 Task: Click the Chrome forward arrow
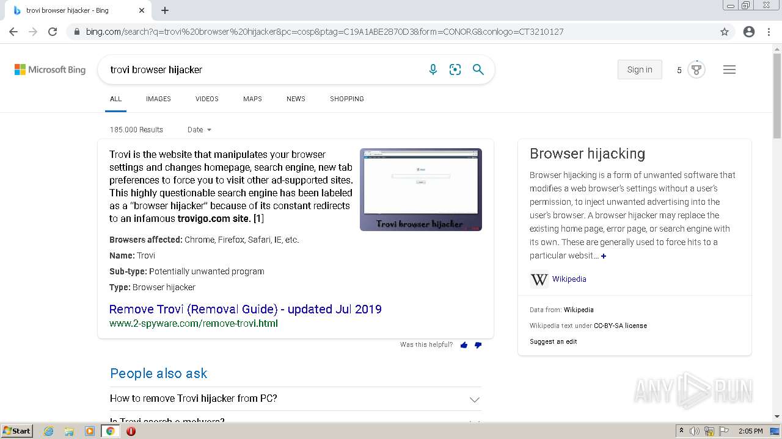point(33,32)
